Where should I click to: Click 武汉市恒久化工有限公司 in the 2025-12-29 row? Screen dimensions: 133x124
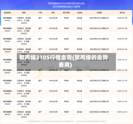click(99, 81)
